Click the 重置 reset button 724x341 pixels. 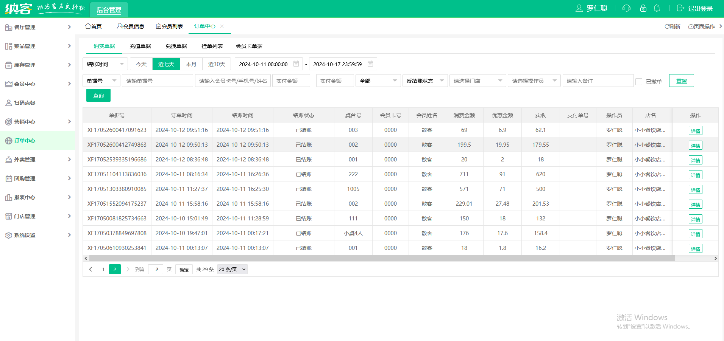(x=682, y=81)
